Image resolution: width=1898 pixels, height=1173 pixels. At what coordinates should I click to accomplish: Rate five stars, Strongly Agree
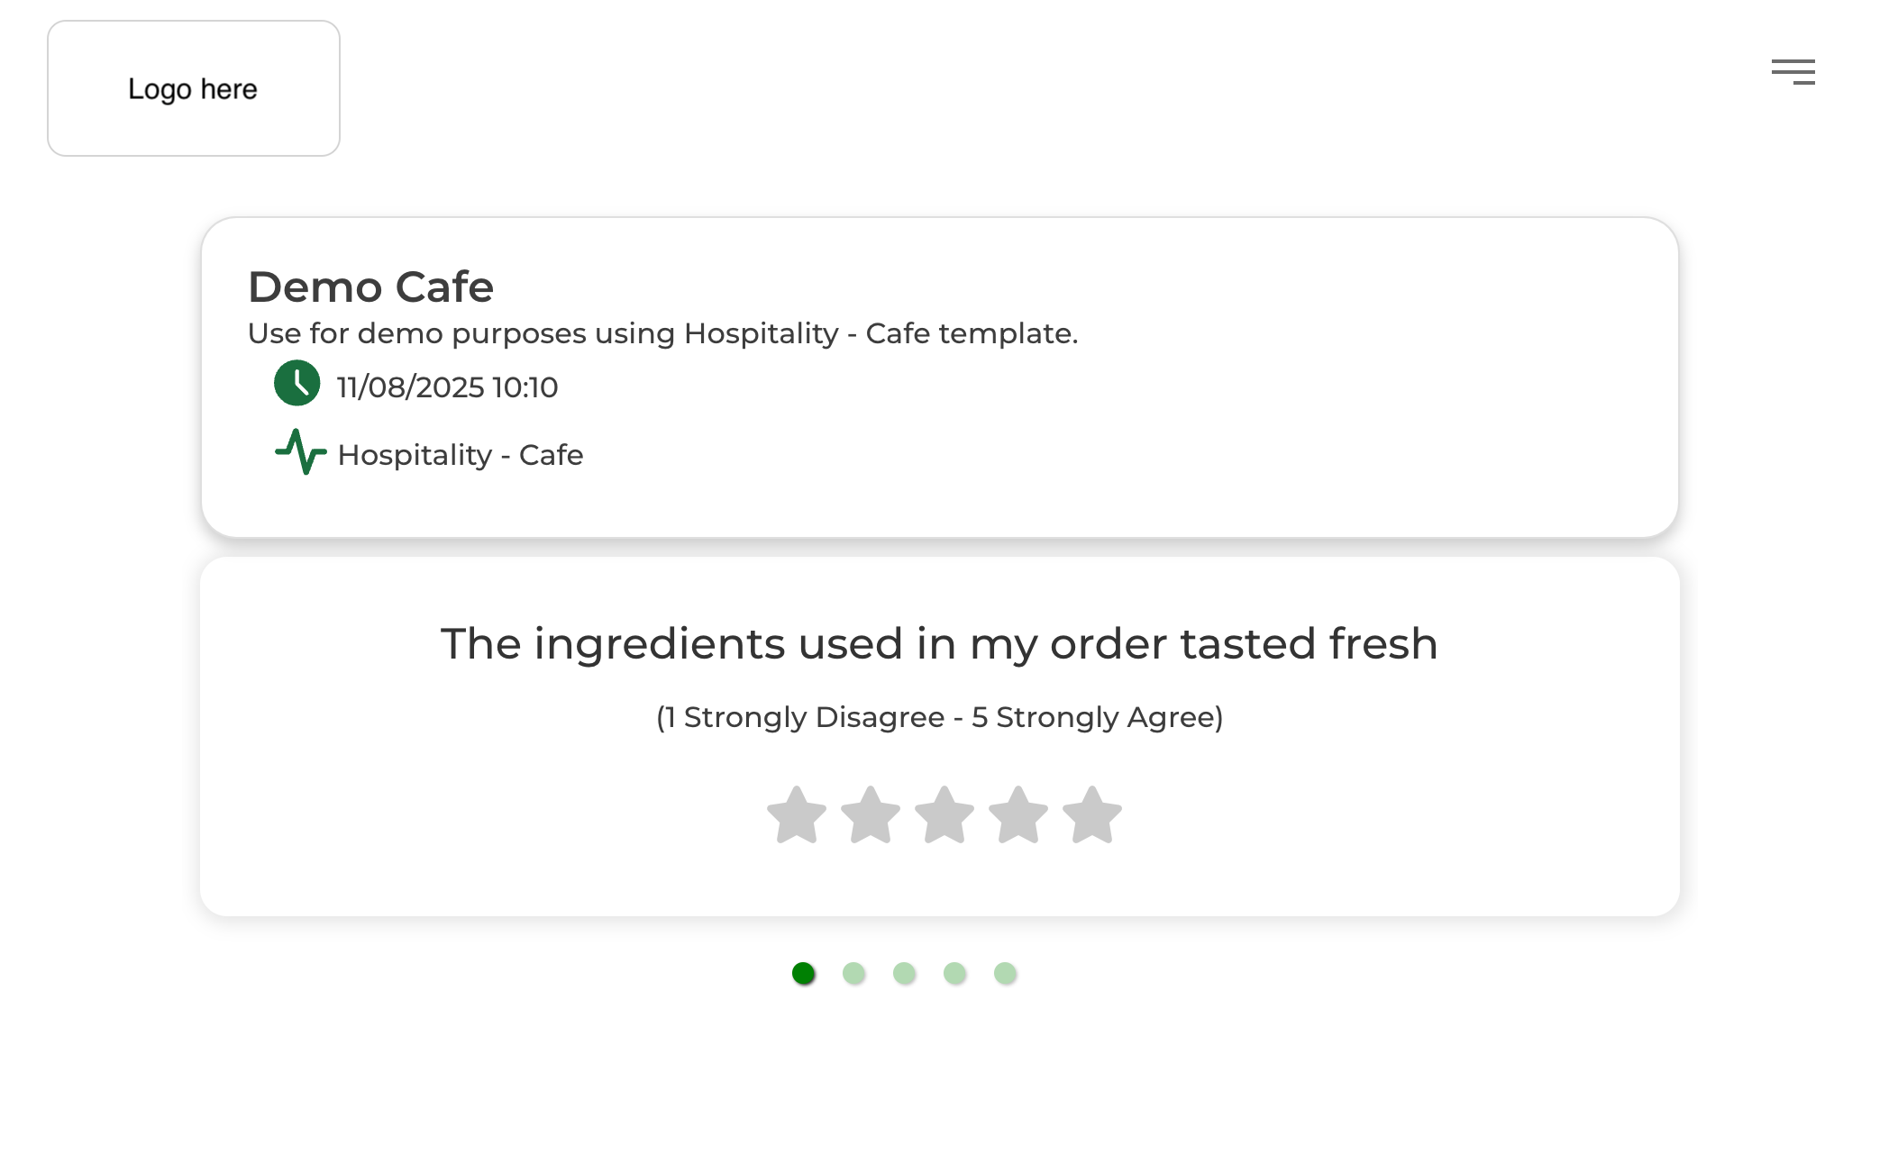[1092, 816]
